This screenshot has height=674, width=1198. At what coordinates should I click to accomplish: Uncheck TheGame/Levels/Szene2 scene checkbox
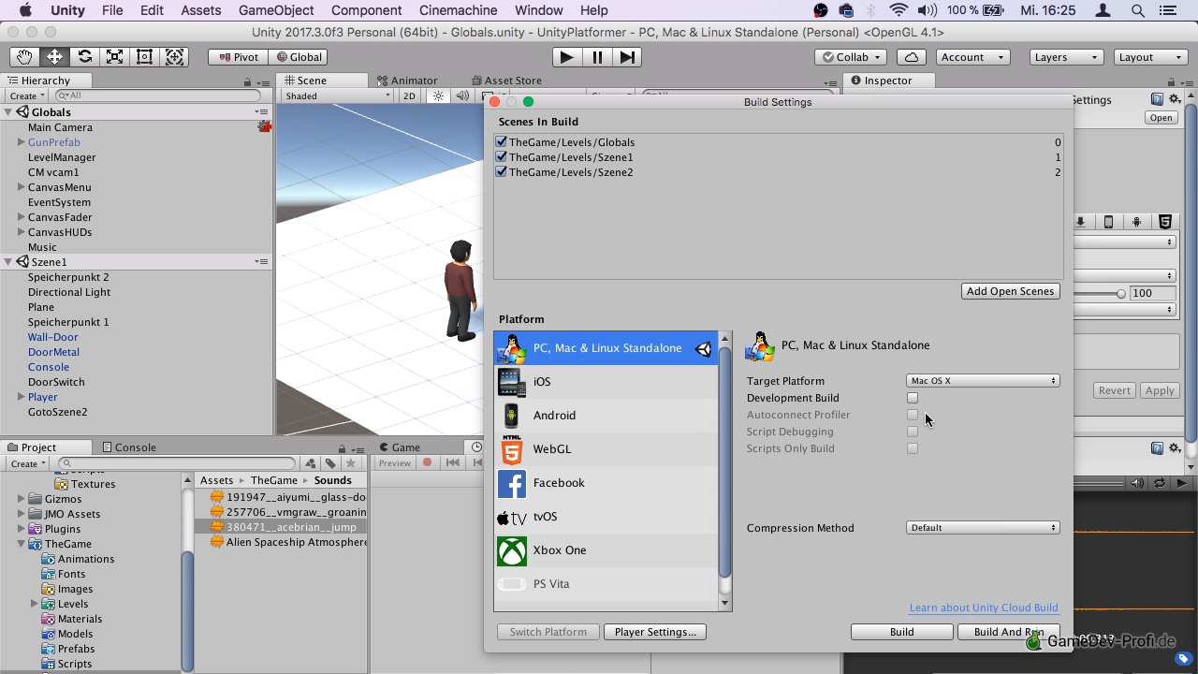[x=501, y=172]
